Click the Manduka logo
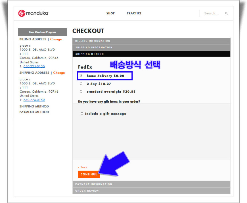Image resolution: width=247 pixels, height=203 pixels. (x=33, y=13)
